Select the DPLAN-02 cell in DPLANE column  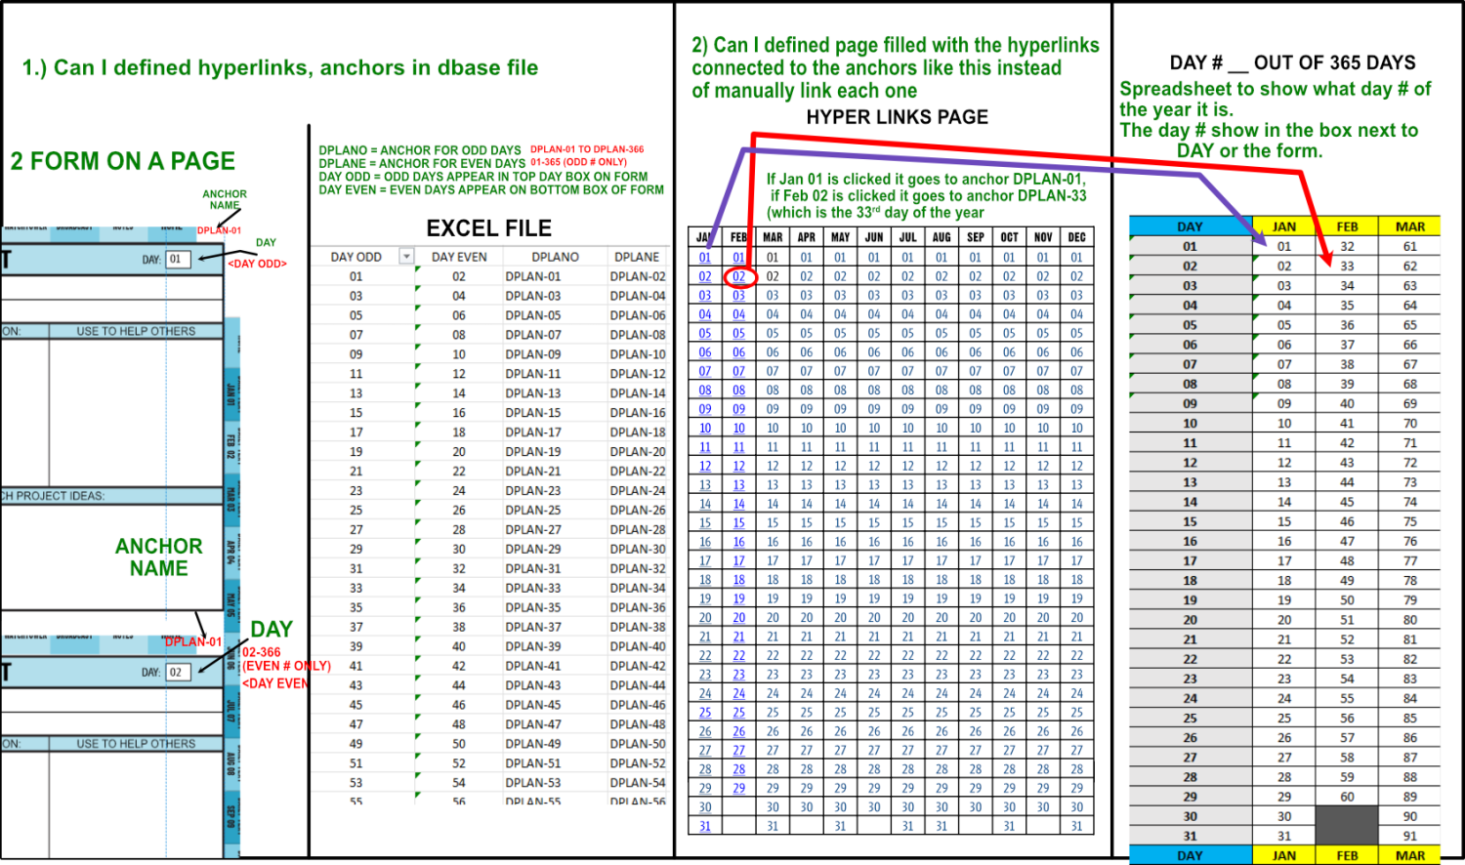[638, 276]
